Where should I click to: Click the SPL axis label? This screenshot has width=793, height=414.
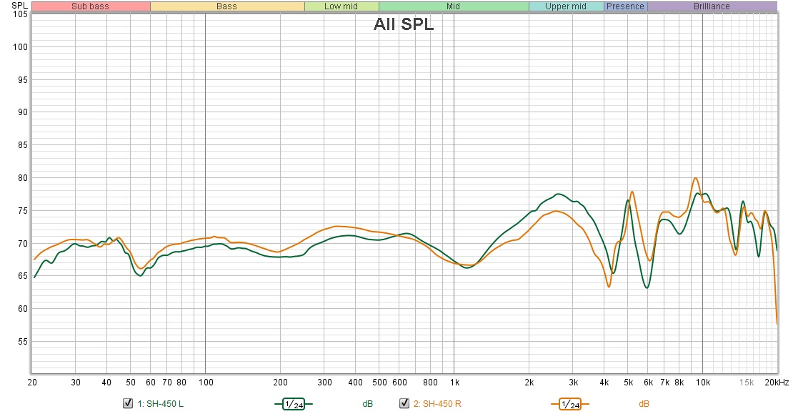pyautogui.click(x=20, y=6)
